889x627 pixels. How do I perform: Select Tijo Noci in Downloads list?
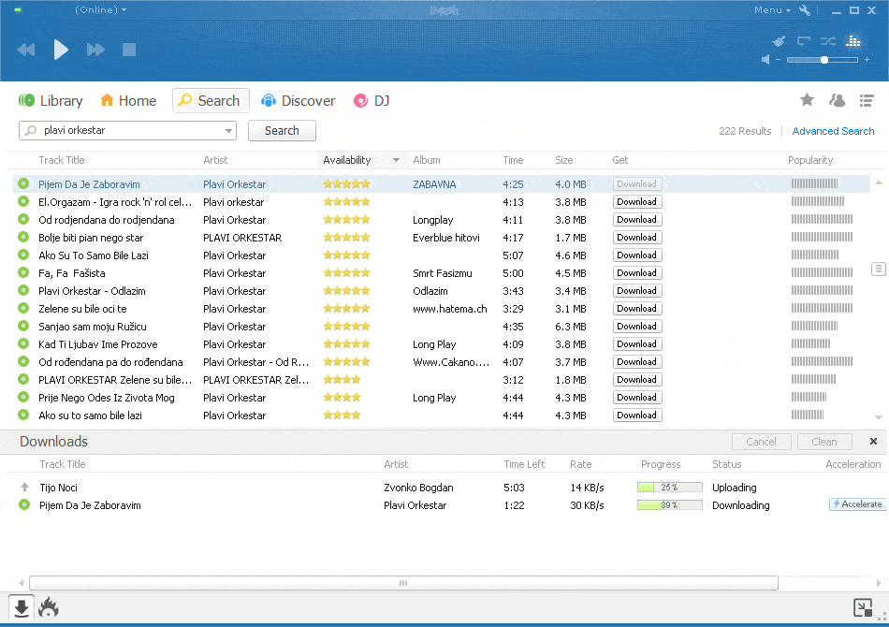58,488
